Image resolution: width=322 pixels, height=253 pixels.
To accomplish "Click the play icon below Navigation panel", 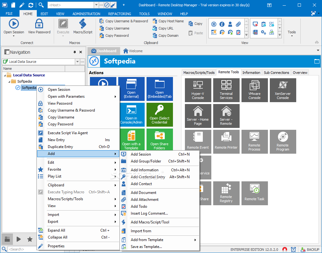I will (x=19, y=239).
